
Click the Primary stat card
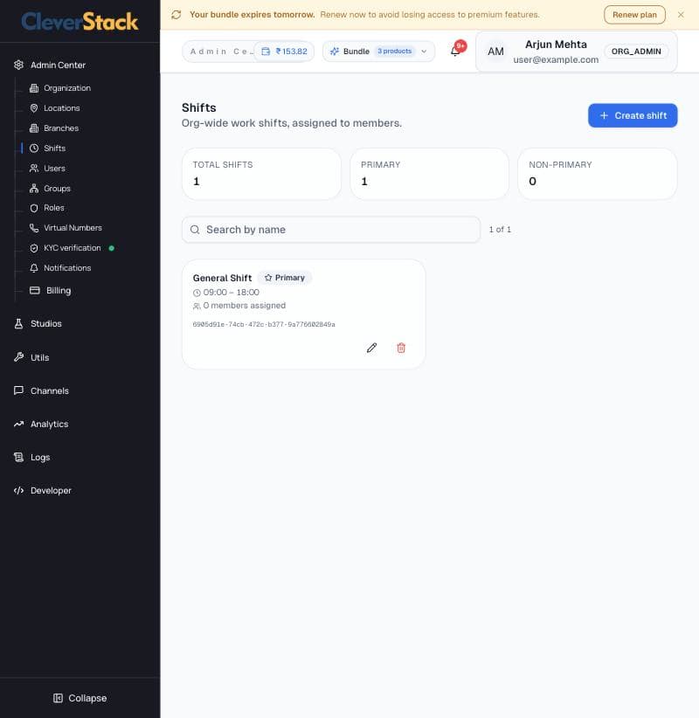tap(429, 174)
